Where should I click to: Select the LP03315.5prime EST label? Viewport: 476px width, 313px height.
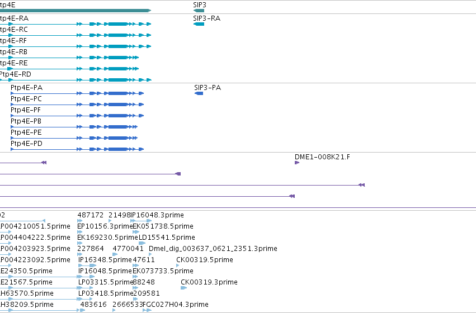click(x=106, y=282)
